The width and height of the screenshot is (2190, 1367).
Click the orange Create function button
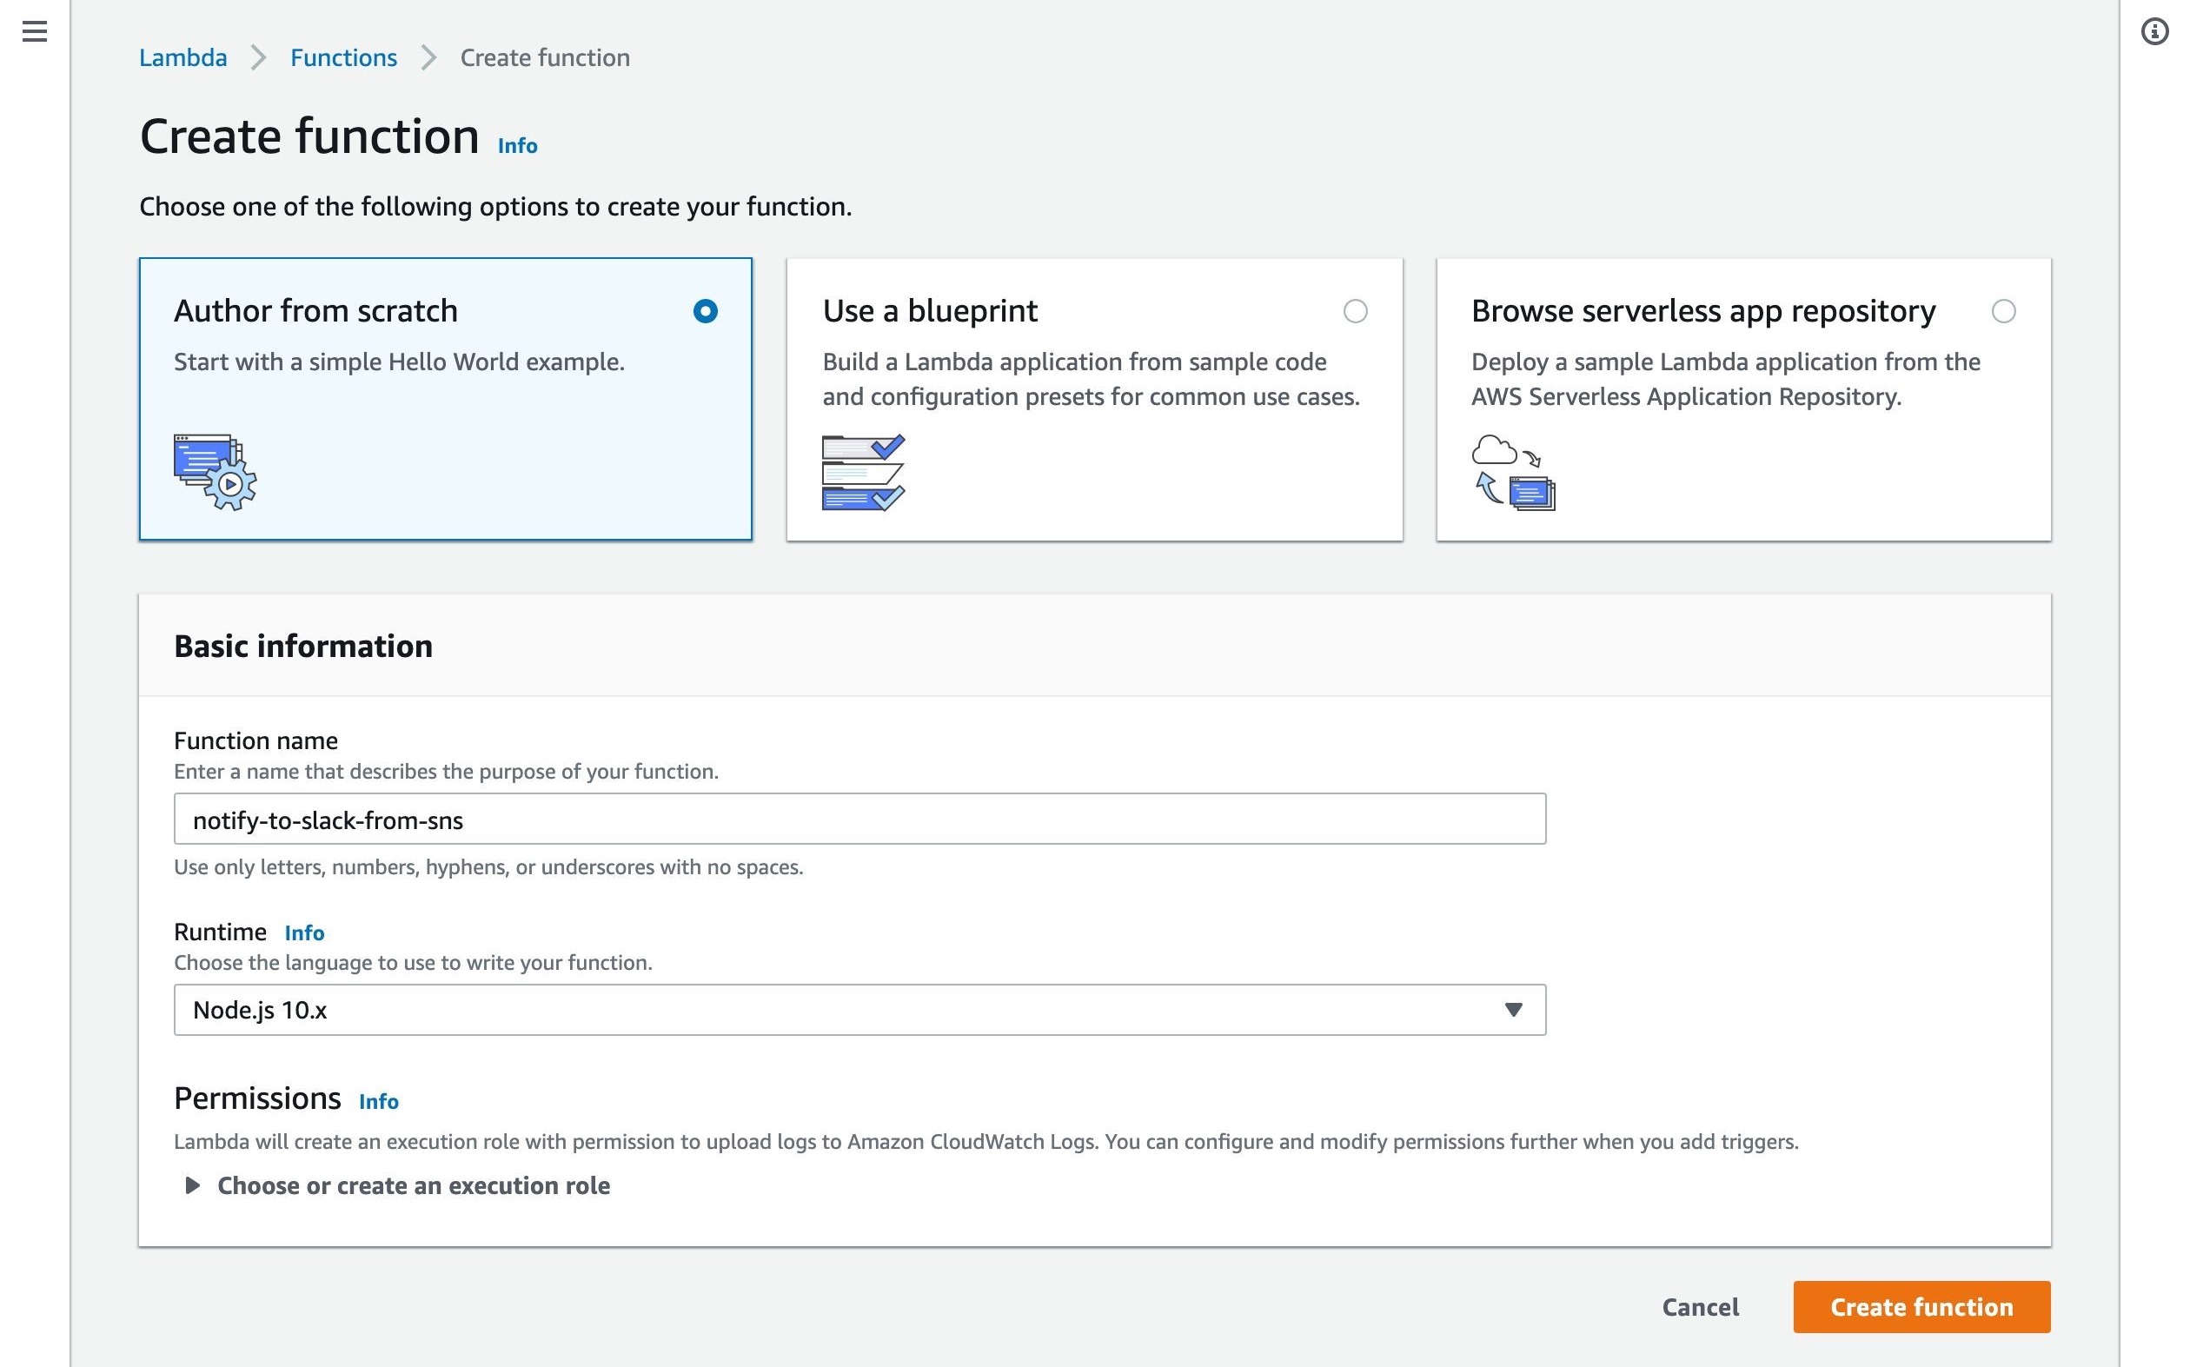[x=1921, y=1306]
